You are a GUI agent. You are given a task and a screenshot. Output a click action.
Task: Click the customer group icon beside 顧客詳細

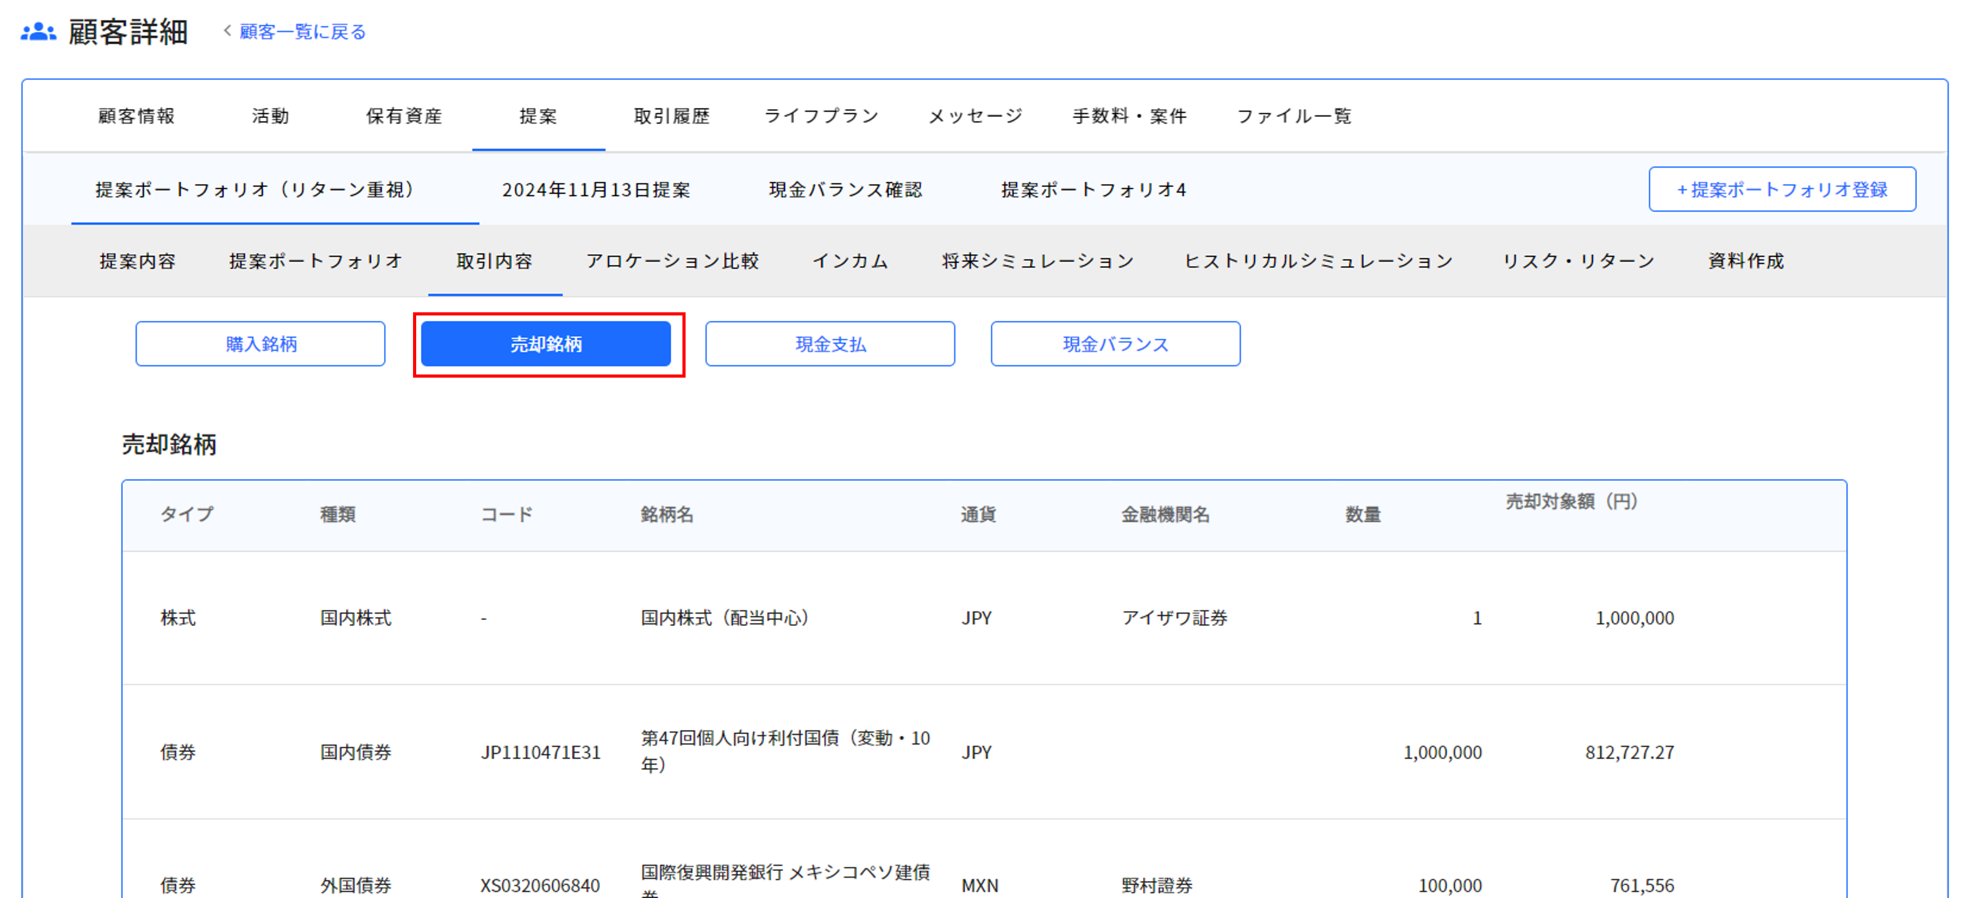[38, 32]
